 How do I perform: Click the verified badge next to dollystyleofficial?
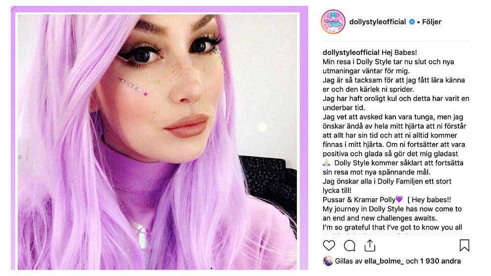pyautogui.click(x=412, y=22)
